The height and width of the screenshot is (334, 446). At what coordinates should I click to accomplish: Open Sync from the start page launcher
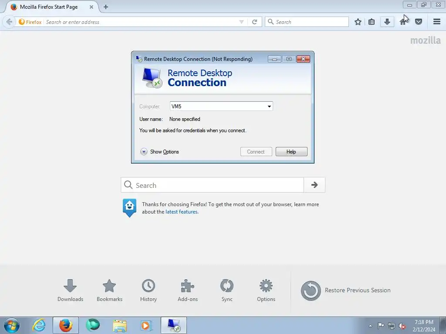click(227, 290)
